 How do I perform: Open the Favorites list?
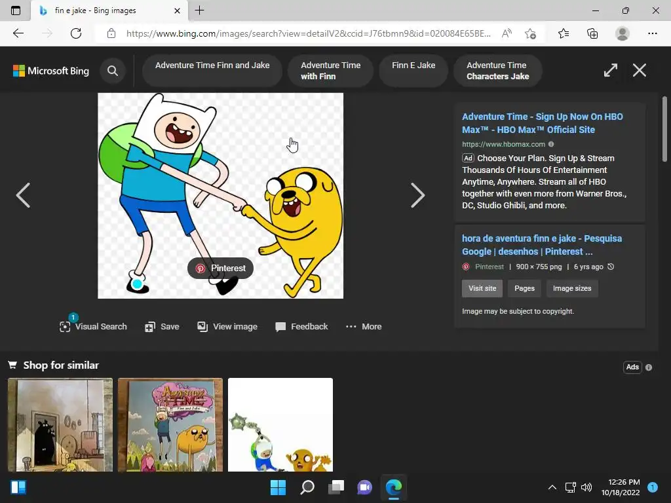(564, 33)
